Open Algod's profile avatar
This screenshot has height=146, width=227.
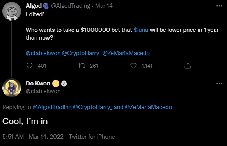pos(12,11)
